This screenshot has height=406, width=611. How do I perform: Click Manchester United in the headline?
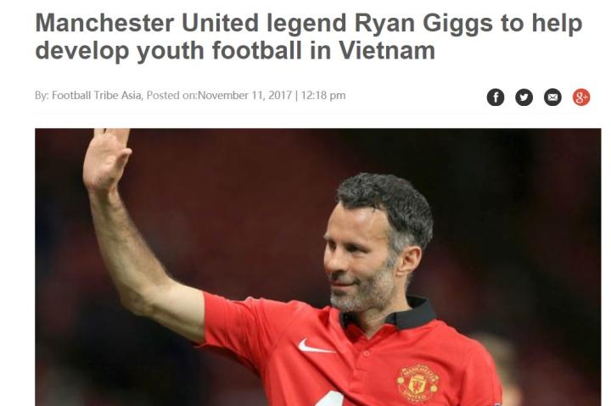click(147, 23)
